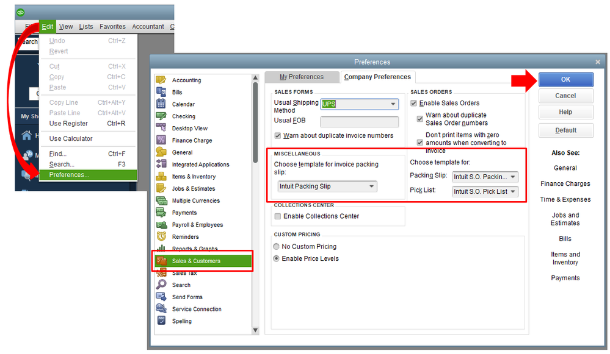Select the Reminders alarm clock icon
Image resolution: width=610 pixels, height=354 pixels.
click(x=161, y=236)
